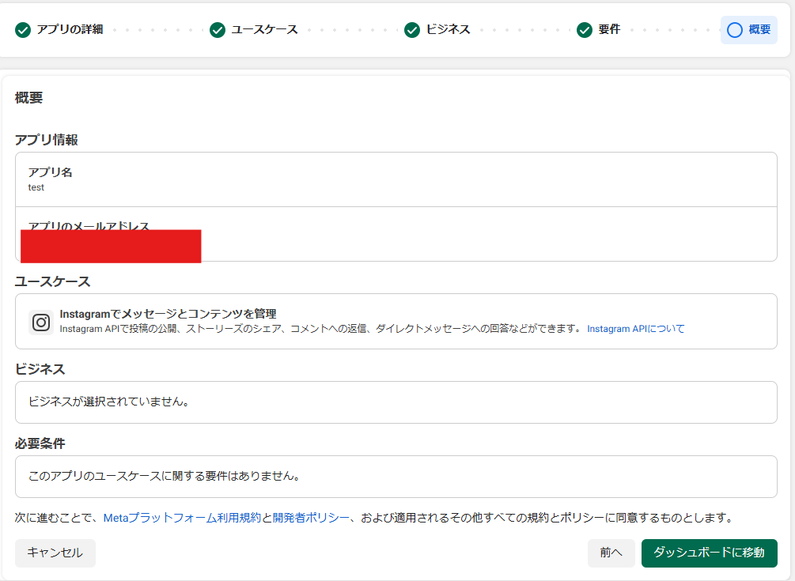Open the アプリの詳細 step
The width and height of the screenshot is (795, 581).
(x=70, y=29)
